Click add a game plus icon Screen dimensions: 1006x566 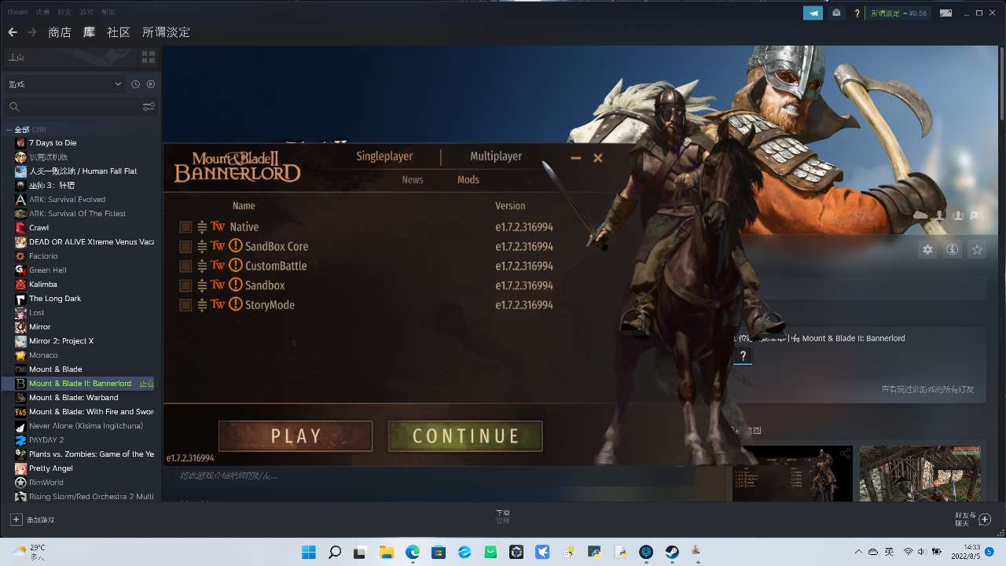pos(16,520)
